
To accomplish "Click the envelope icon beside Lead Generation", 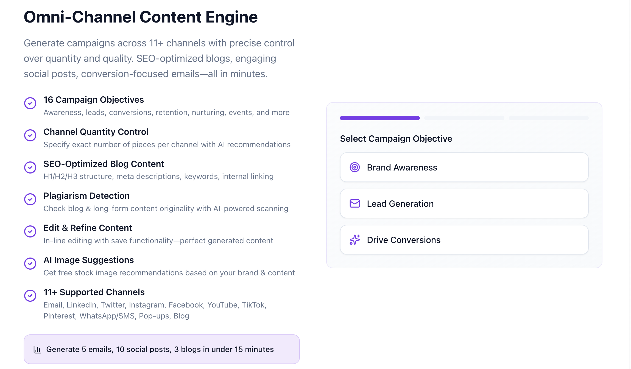I will point(354,203).
